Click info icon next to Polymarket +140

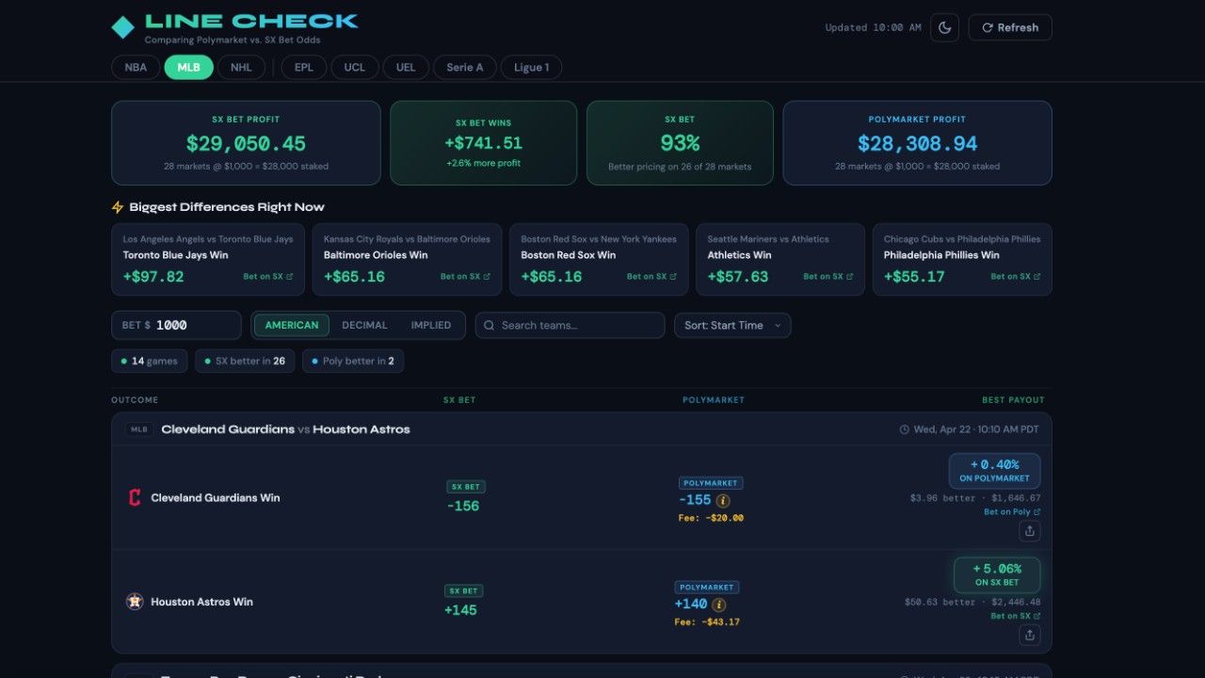click(x=718, y=605)
